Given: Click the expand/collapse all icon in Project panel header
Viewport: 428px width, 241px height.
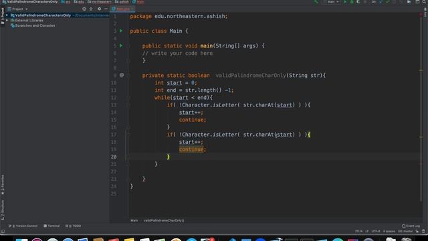Looking at the screenshot, I should pyautogui.click(x=91, y=9).
